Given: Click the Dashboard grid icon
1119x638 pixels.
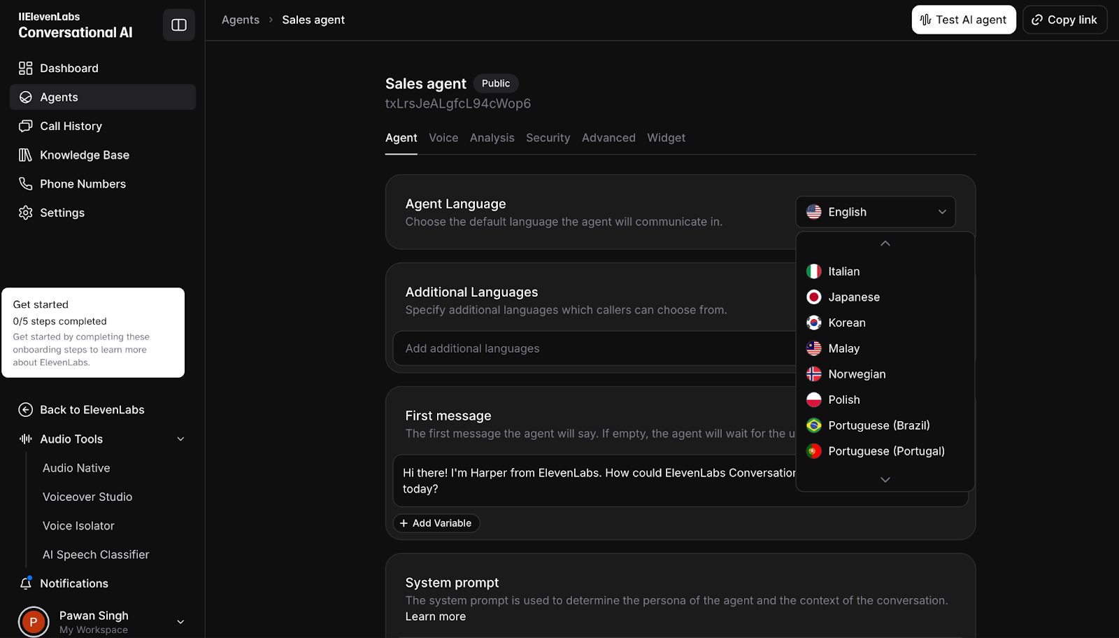Looking at the screenshot, I should coord(26,68).
